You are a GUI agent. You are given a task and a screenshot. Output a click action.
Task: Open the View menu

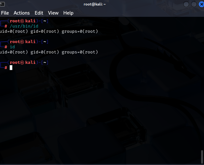point(53,13)
